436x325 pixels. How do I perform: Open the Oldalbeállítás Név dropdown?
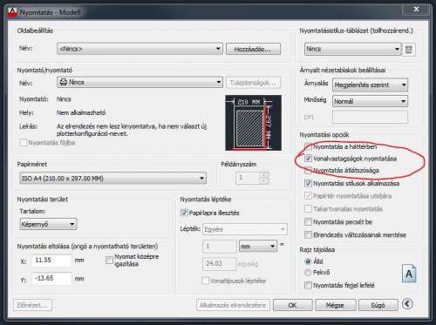tap(140, 49)
